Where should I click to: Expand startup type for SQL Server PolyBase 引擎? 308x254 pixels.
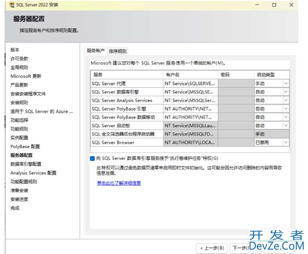[286, 109]
